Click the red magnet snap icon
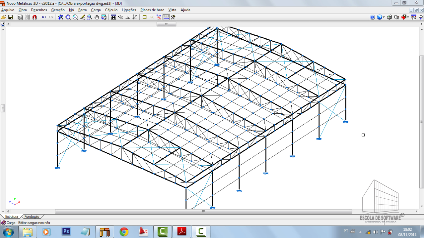Screen dimensions: 424x238 [x=35, y=17]
